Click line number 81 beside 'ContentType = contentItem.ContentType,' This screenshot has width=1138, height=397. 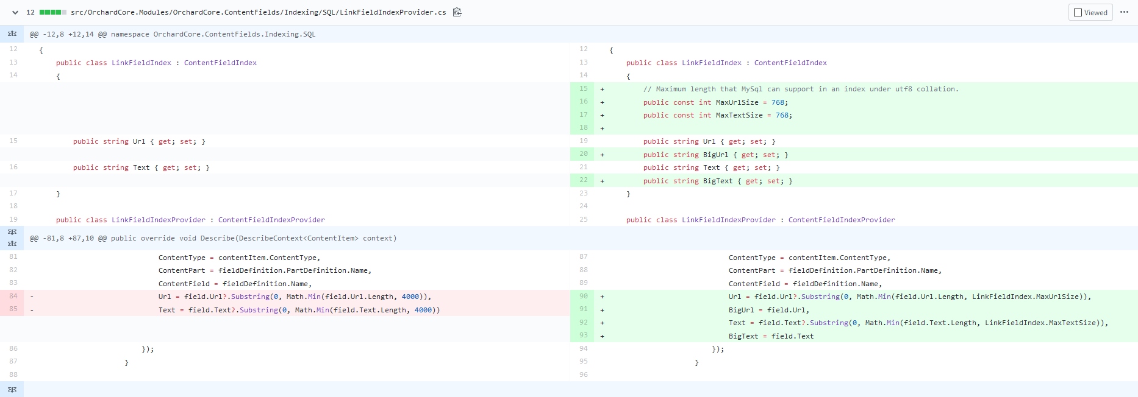[13, 257]
